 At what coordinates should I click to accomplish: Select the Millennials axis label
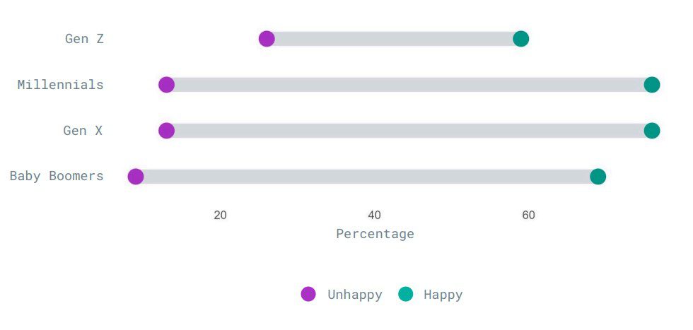[61, 85]
